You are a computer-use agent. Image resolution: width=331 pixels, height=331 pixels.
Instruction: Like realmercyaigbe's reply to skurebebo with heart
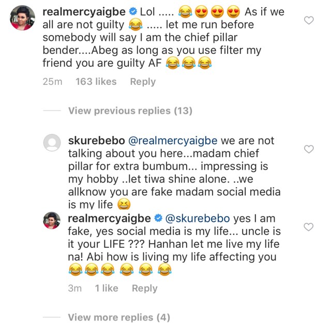tap(309, 227)
